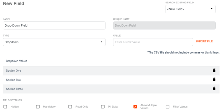This screenshot has height=112, width=221.
Task: Enable the Mandatory checkbox
Action: 38,107
